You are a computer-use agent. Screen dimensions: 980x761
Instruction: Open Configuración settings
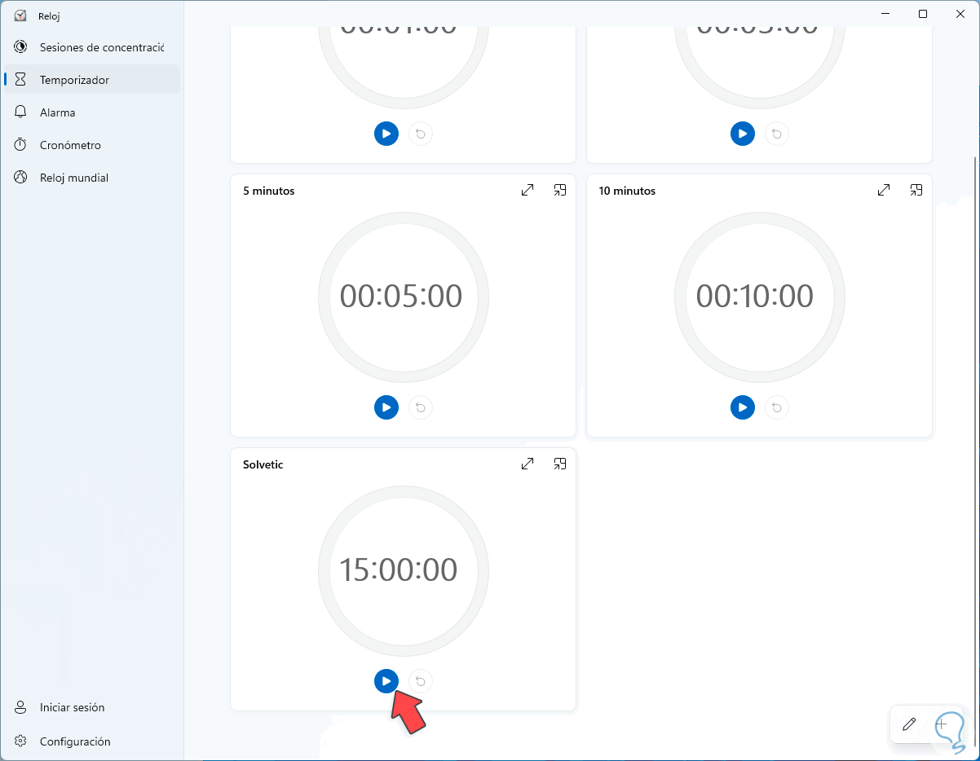92,741
